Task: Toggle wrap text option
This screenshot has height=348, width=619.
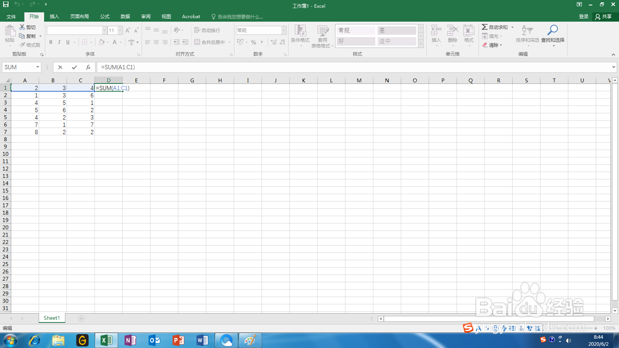Action: (x=207, y=30)
